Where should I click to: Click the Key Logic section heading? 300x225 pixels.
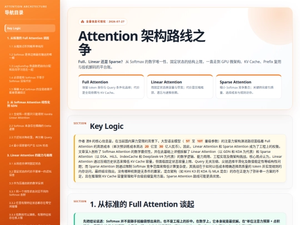[107, 126]
